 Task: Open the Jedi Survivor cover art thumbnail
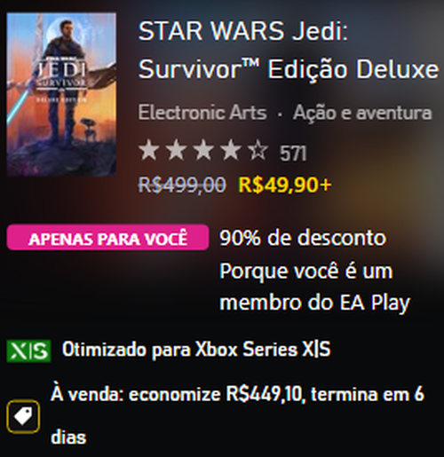(61, 94)
